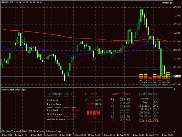Click the DOWN 88% trend row
Screen dimensions: 182x137
tap(93, 104)
